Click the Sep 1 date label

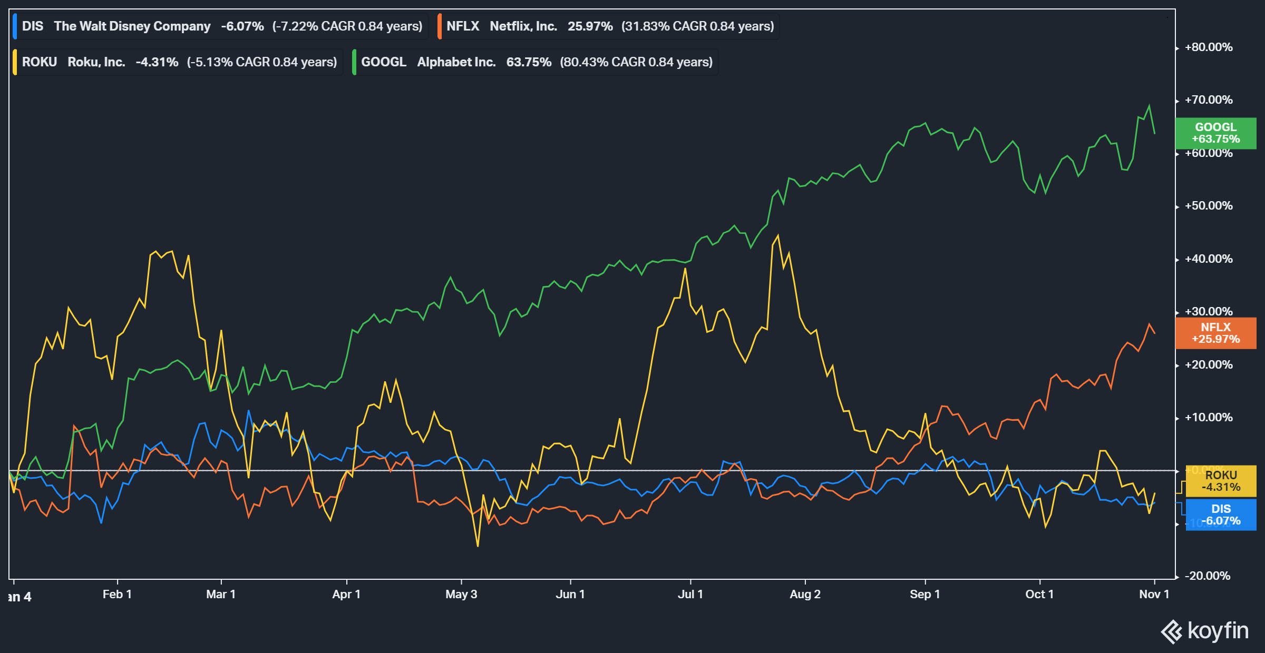pos(925,595)
